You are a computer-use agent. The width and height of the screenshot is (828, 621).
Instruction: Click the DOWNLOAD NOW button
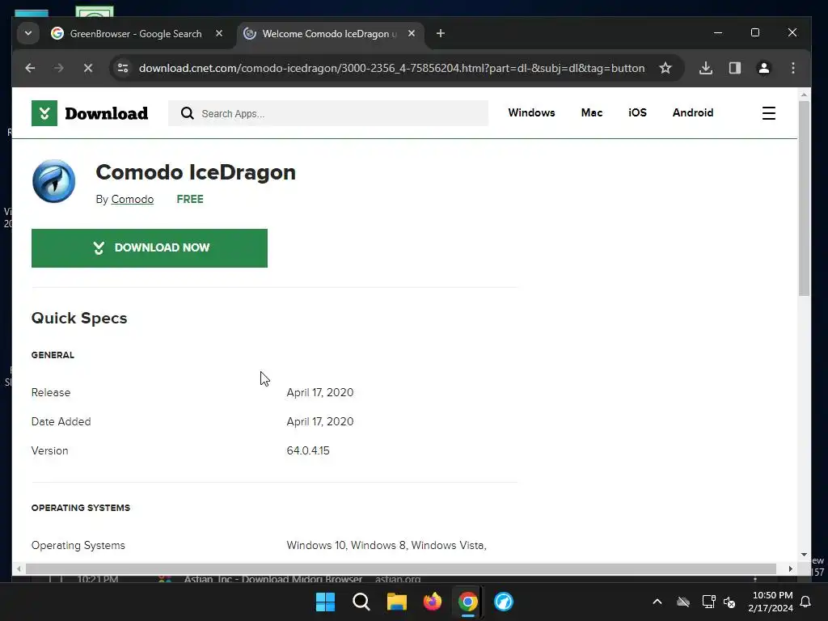(150, 248)
